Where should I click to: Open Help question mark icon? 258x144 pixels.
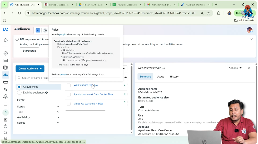tap(6, 113)
